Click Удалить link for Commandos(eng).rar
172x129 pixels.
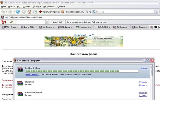(x=143, y=96)
